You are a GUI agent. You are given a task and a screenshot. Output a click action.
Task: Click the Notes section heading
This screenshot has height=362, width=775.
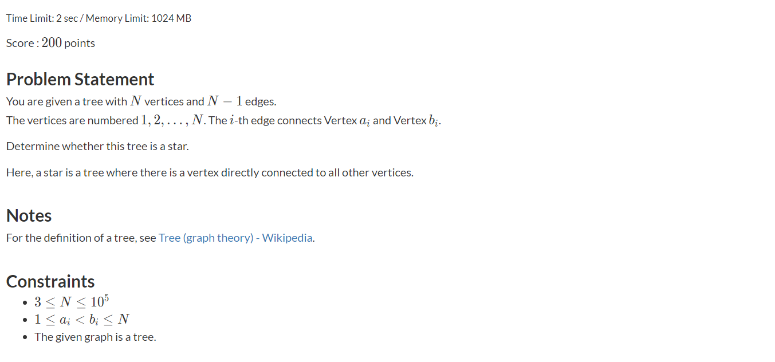(29, 215)
